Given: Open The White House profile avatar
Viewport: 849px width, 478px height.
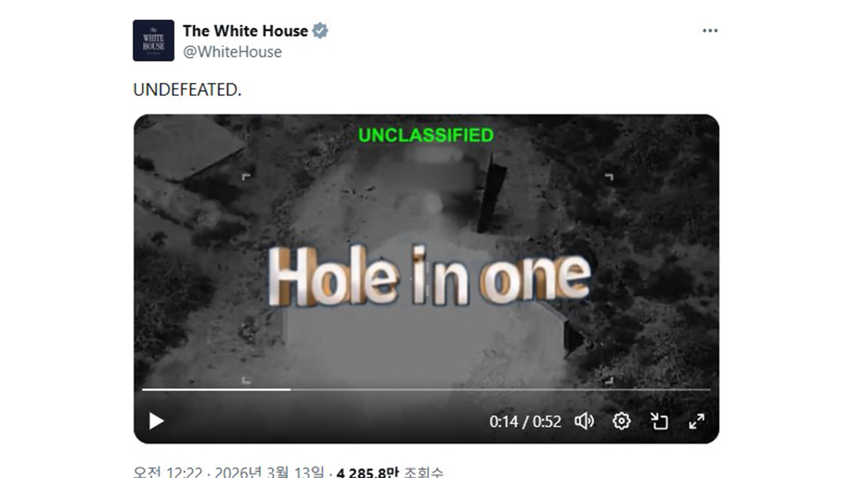Looking at the screenshot, I should click(153, 40).
